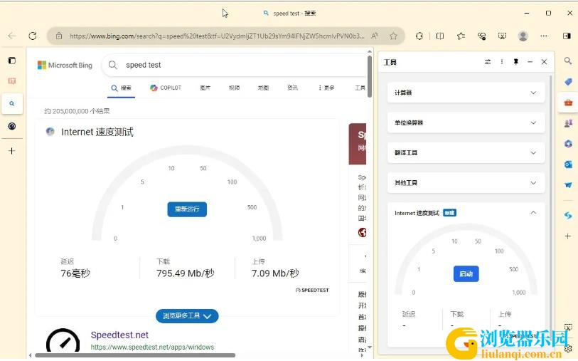Open the tab actions menu icon

(12, 60)
